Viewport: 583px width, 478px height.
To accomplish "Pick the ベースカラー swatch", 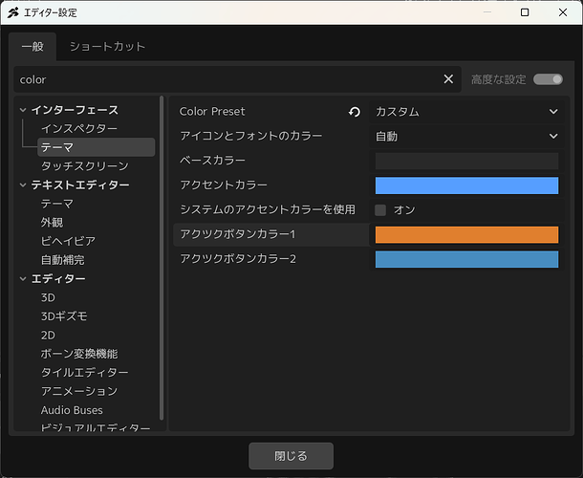I will coord(466,161).
